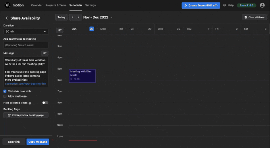
Task: Select Tue 29 day header
Action: [x=140, y=29]
